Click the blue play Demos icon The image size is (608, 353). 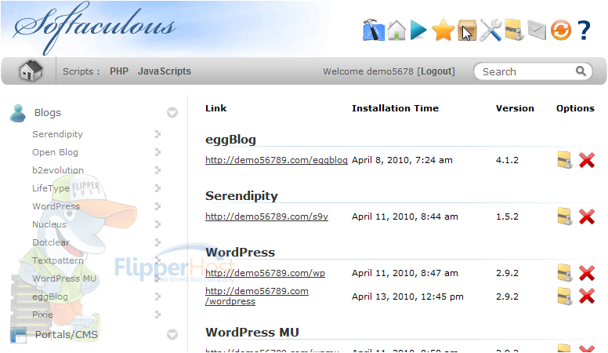click(418, 31)
